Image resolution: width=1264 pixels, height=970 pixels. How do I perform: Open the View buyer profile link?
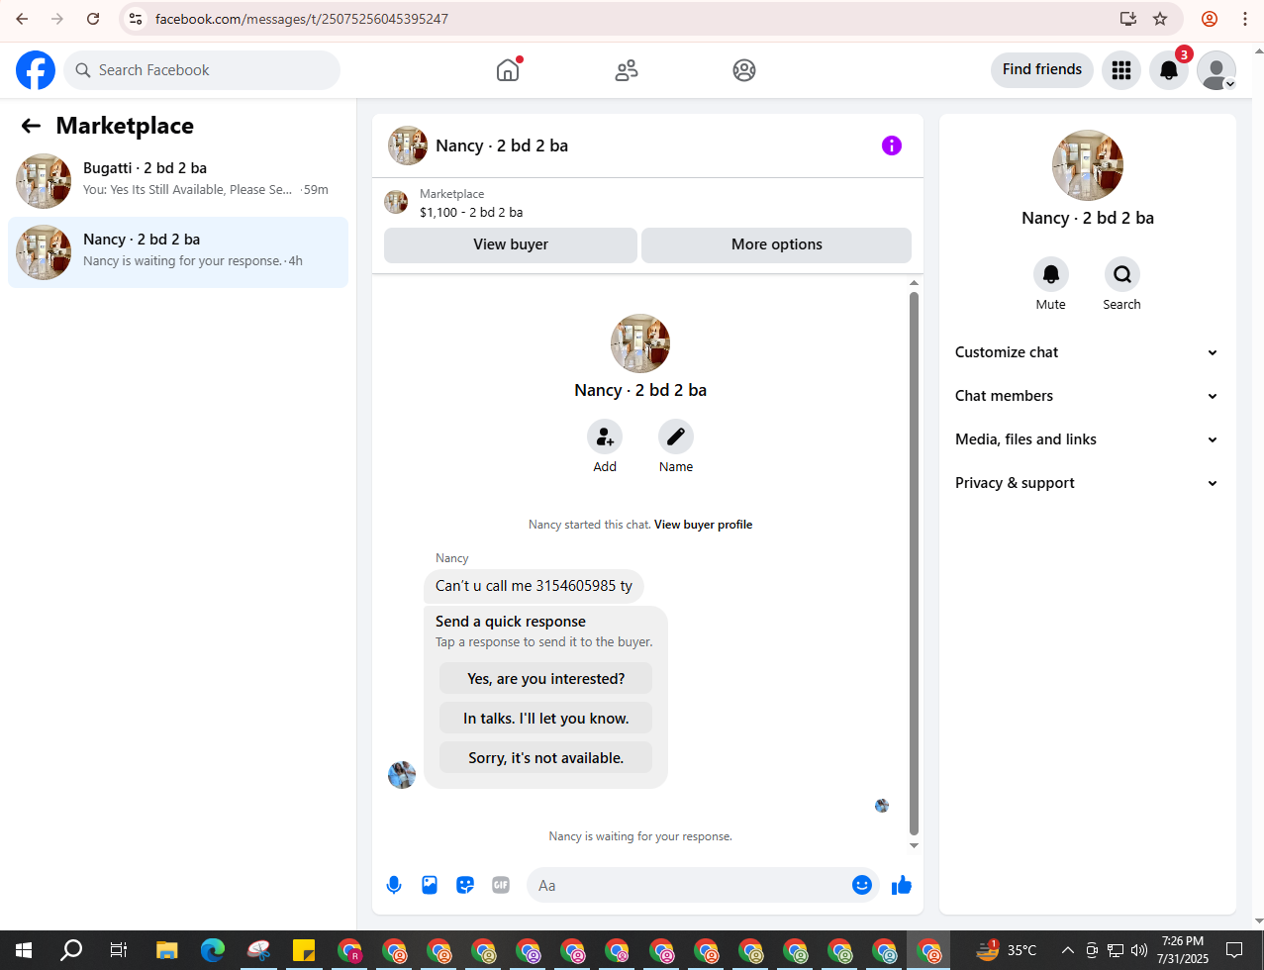click(703, 525)
